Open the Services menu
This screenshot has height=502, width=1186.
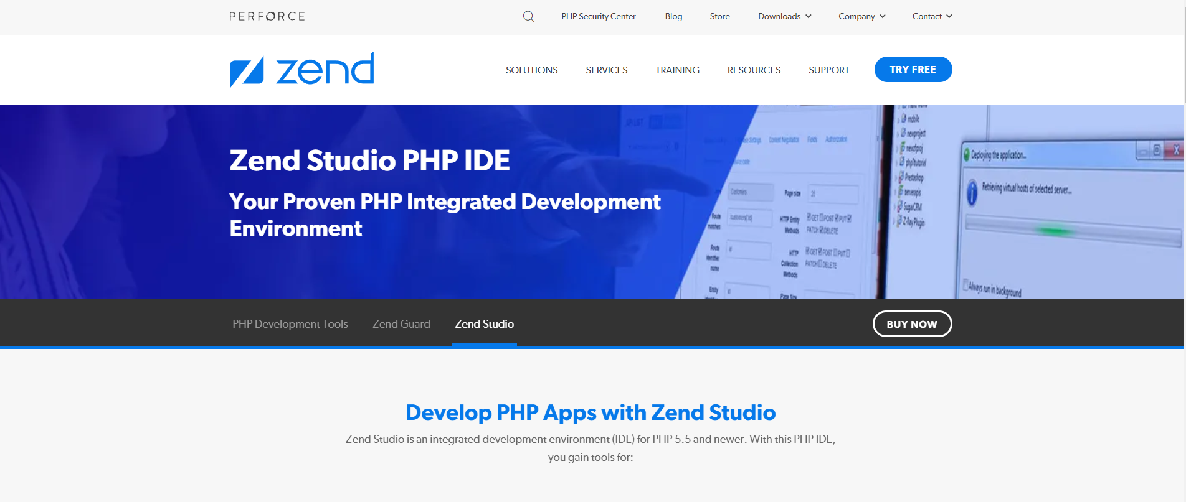[606, 70]
